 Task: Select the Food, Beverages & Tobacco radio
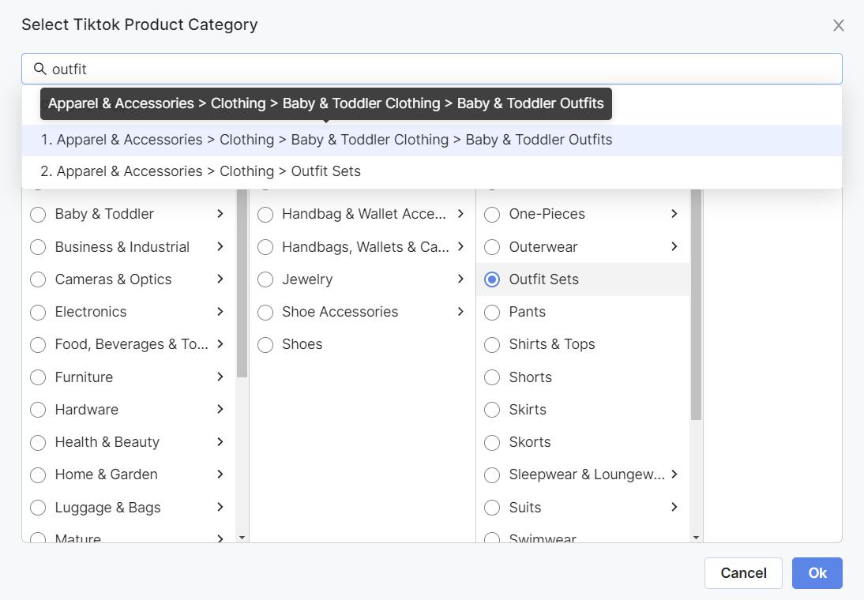pyautogui.click(x=38, y=345)
